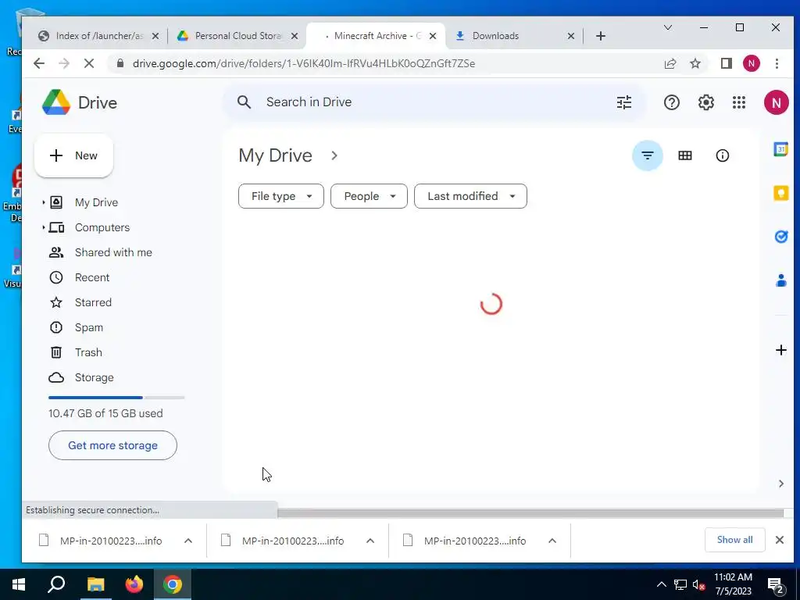Viewport: 800px width, 600px height.
Task: Open the tab search chevron
Action: tap(667, 27)
